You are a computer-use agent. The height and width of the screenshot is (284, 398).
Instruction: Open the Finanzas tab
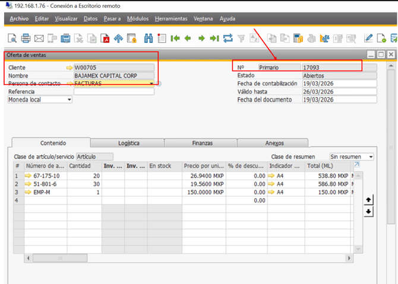[202, 143]
